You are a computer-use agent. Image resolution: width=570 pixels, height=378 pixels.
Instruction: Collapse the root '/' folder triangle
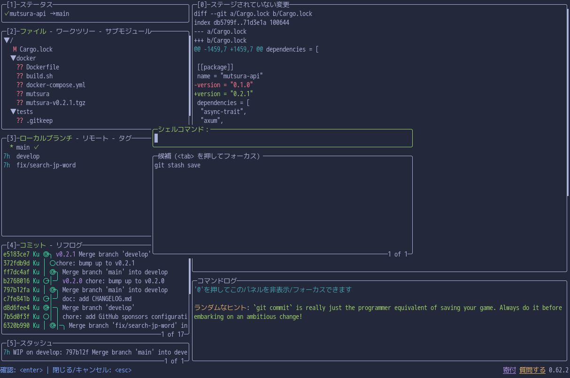6,40
